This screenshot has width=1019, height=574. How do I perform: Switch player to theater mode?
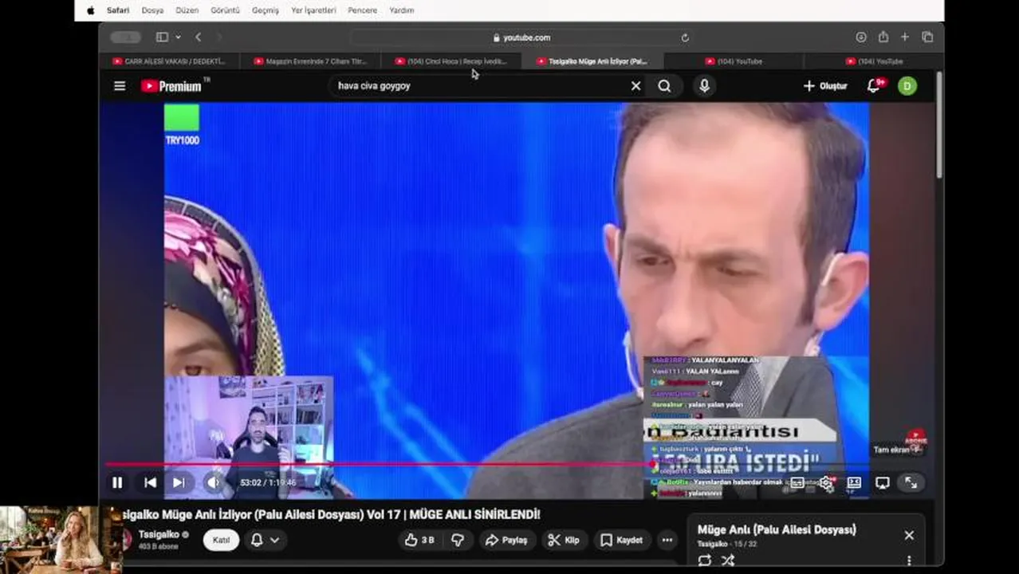(x=854, y=483)
